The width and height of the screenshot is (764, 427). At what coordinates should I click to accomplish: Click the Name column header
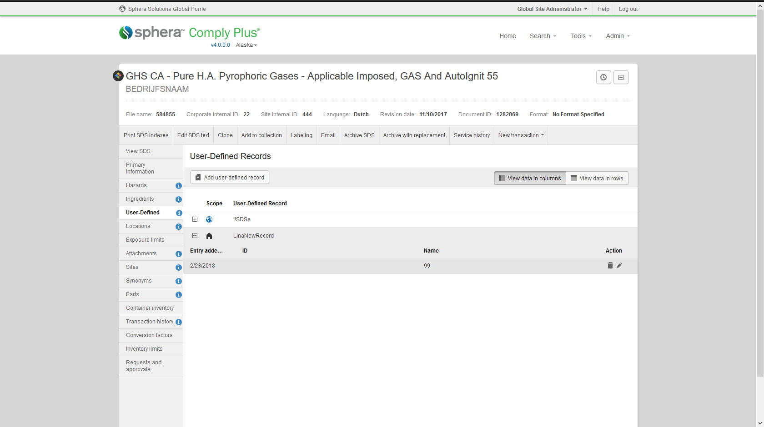click(x=431, y=251)
